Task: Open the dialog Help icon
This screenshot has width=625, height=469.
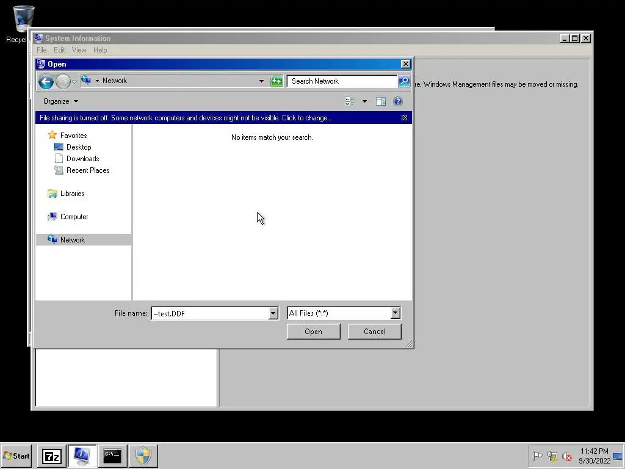Action: point(397,101)
